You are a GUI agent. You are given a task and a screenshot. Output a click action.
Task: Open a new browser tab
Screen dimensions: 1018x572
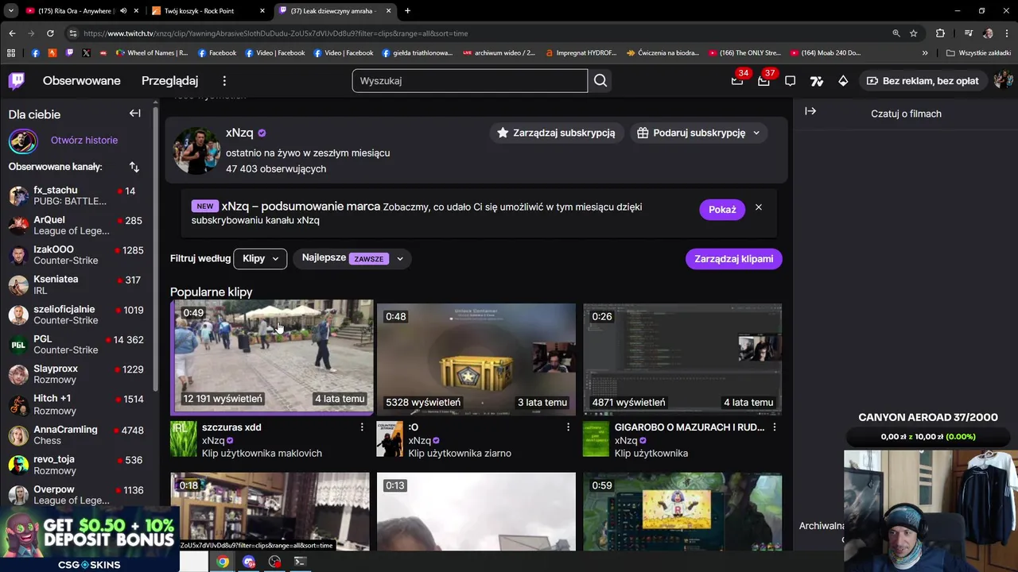click(x=407, y=11)
